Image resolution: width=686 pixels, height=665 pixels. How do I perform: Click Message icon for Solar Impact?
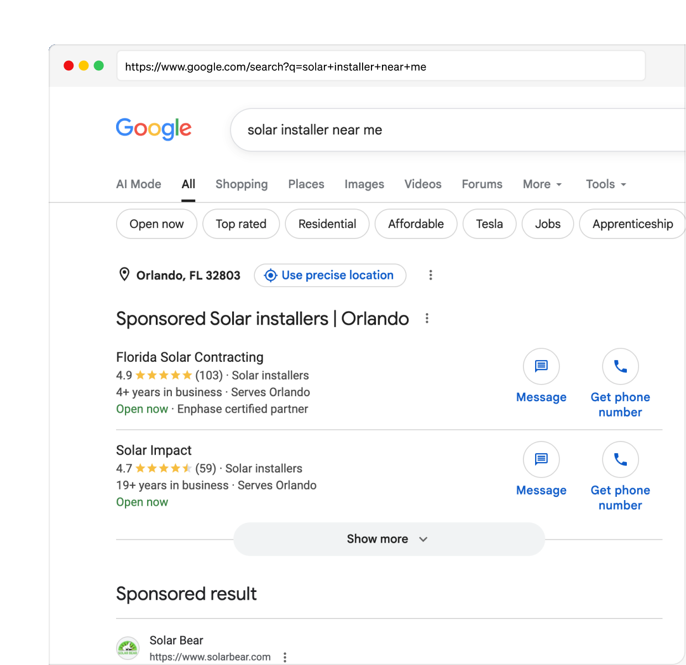pyautogui.click(x=541, y=459)
